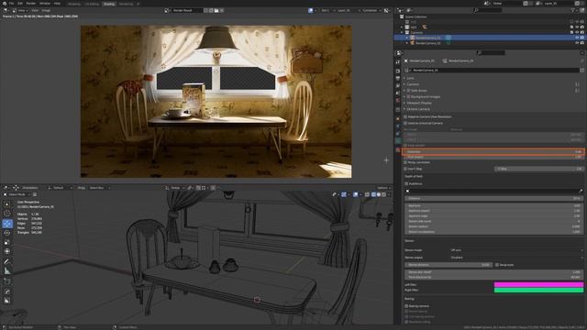This screenshot has width=587, height=330.
Task: Unlink Render Result with the X icon
Action: 222,10
